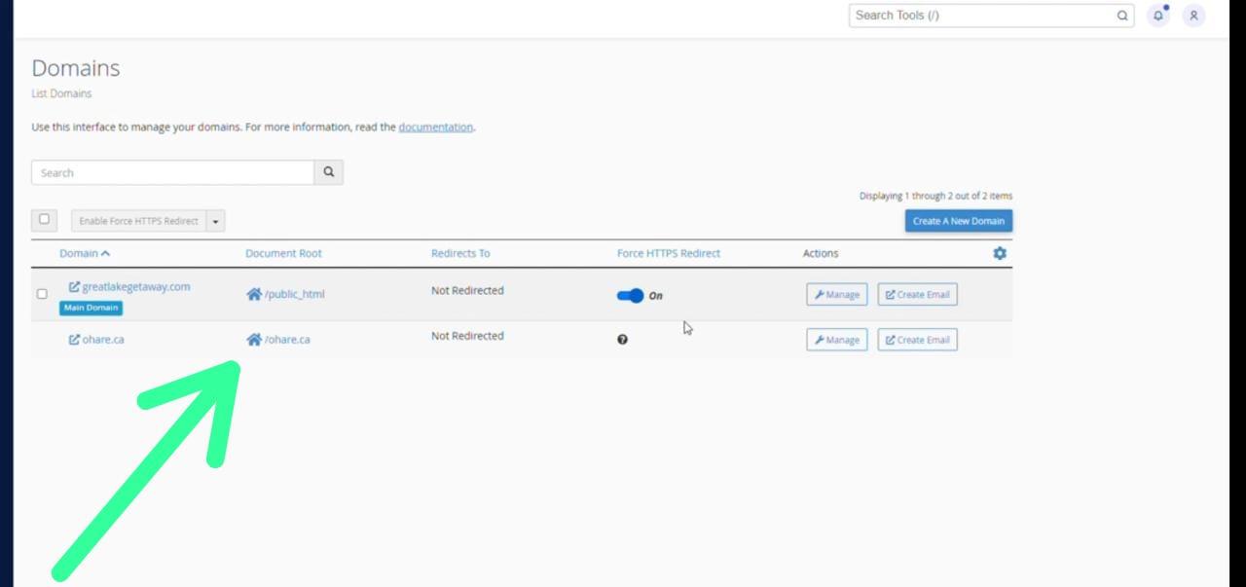This screenshot has height=587, width=1246.
Task: Click Manage for ohare.ca
Action: pos(836,340)
